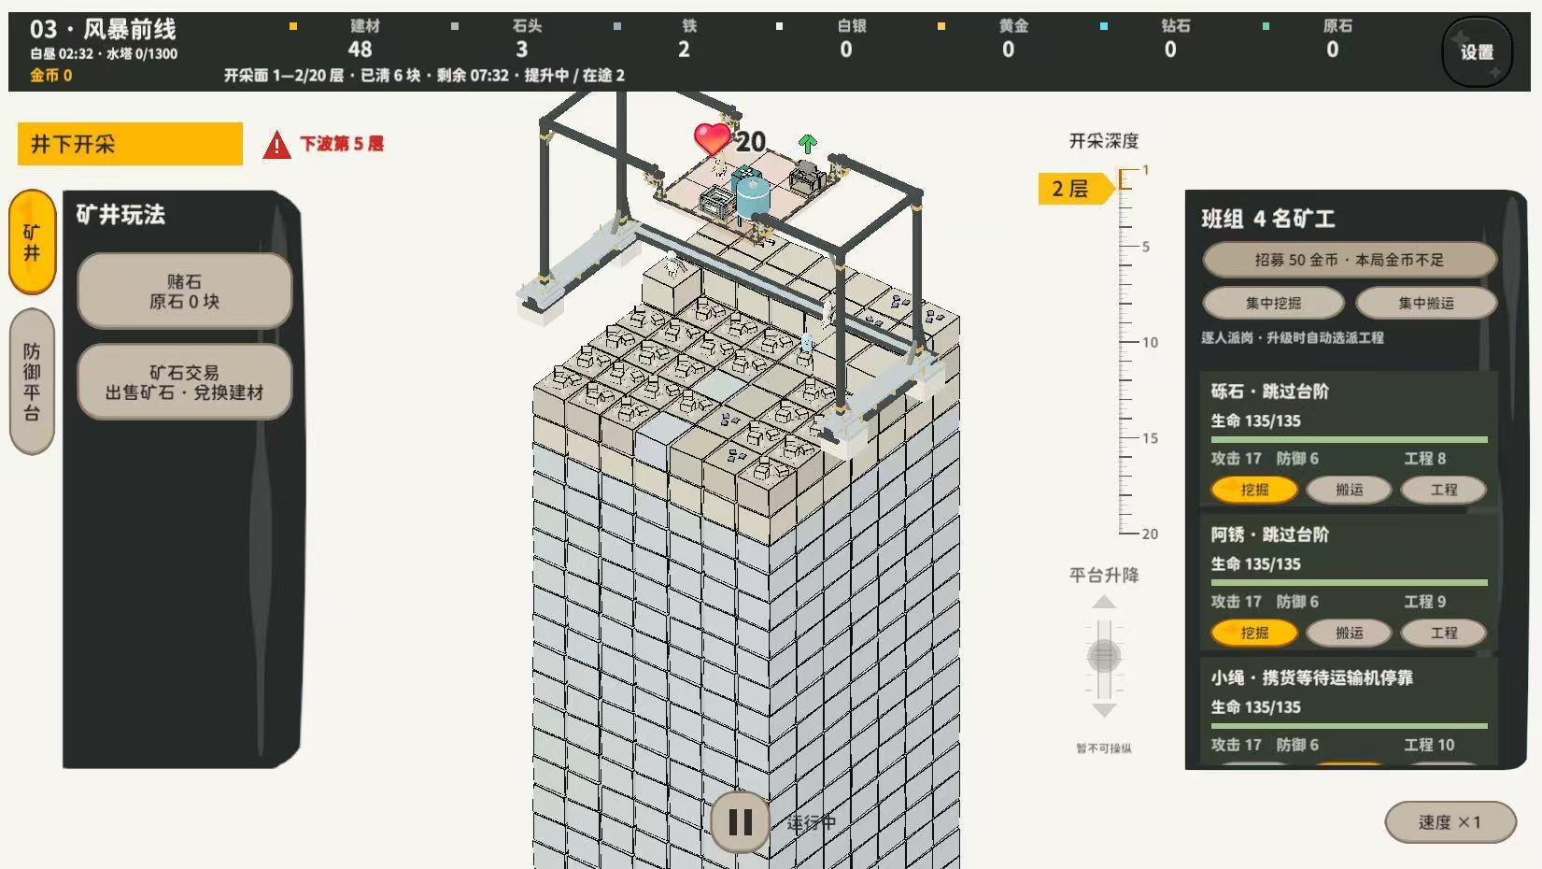Screen dimensions: 1542x869
Task: Set miner 砾石 to 搬运 role
Action: (1349, 490)
